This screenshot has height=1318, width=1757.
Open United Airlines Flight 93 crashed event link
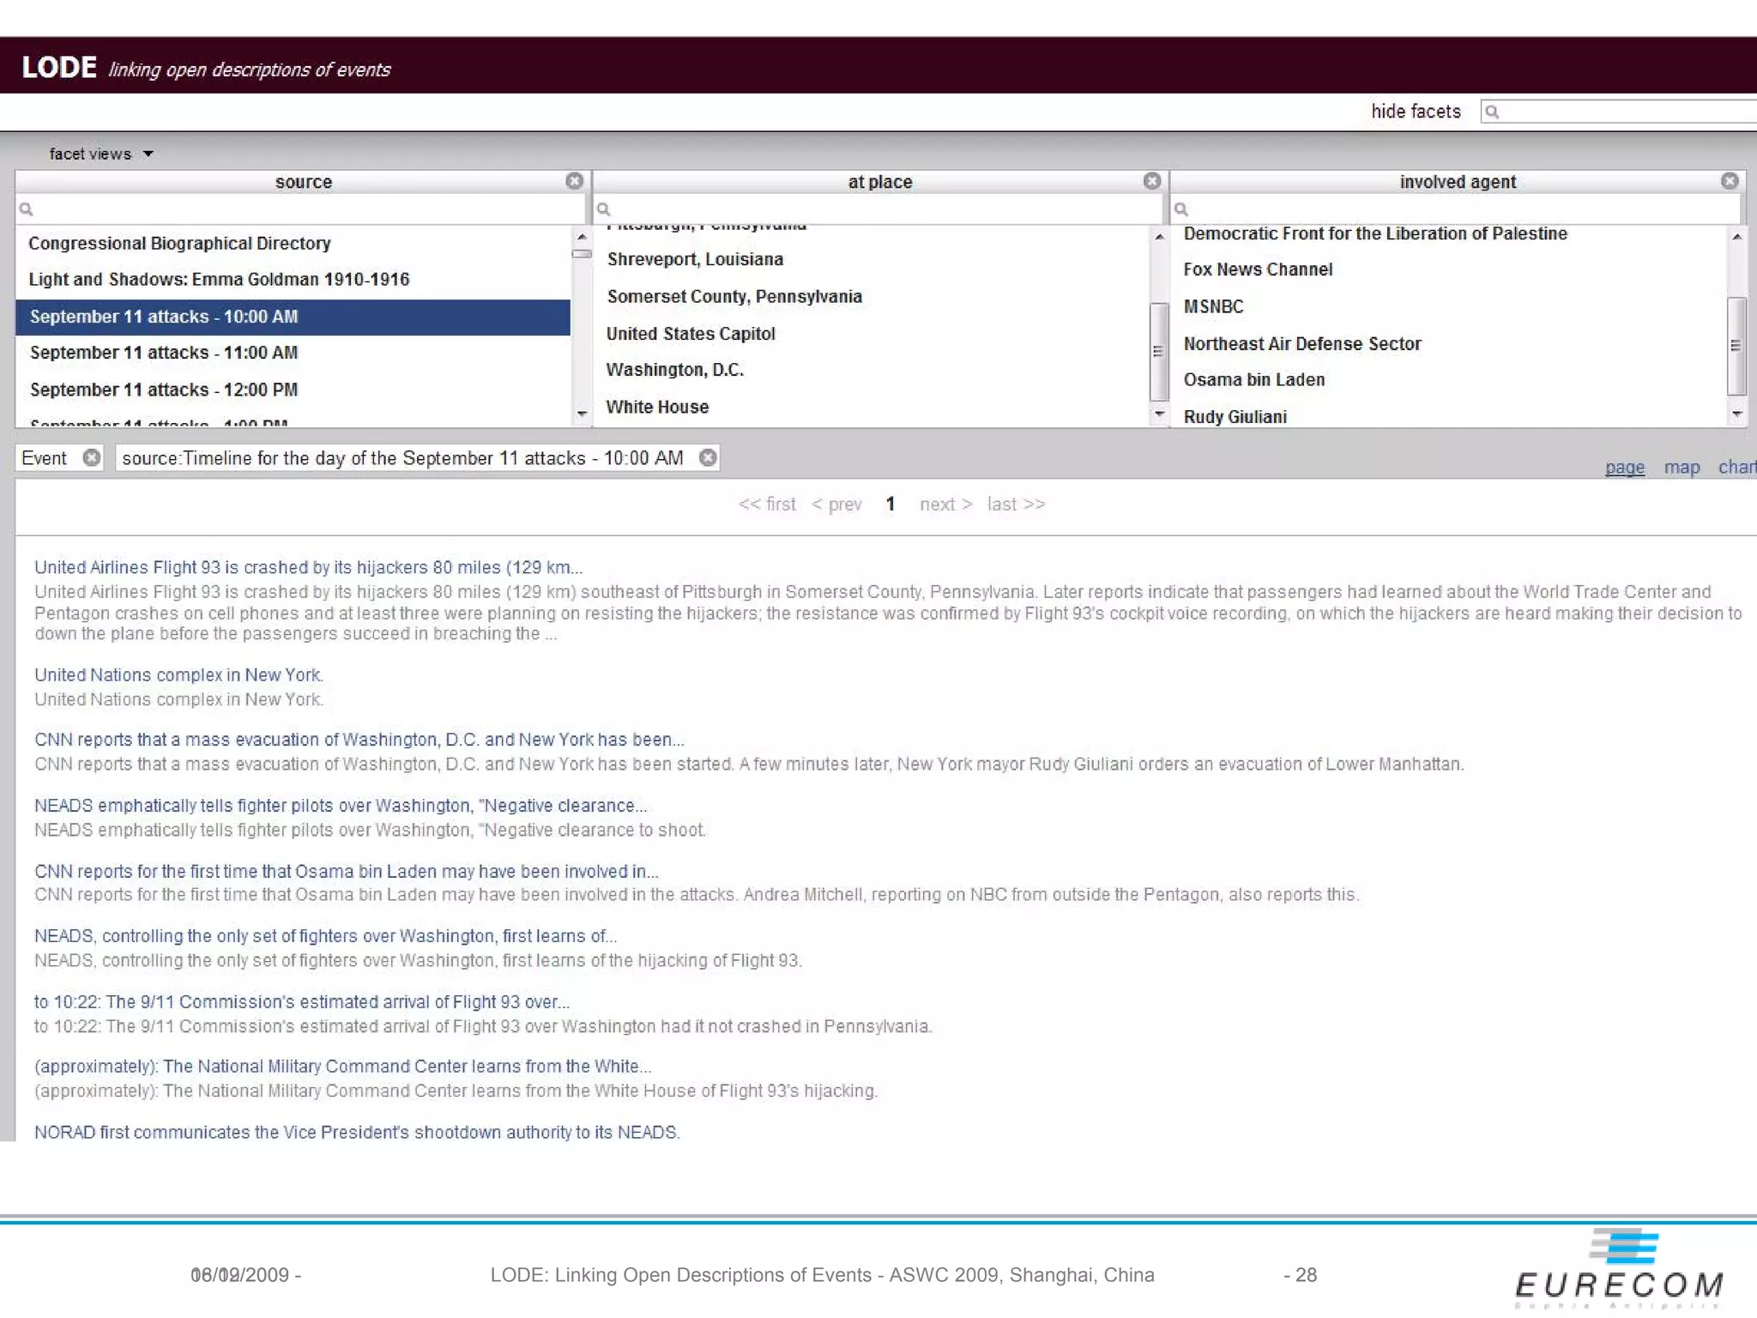coord(308,567)
